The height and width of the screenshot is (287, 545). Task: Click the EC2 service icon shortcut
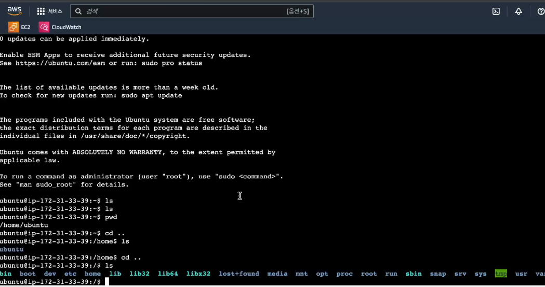click(13, 27)
